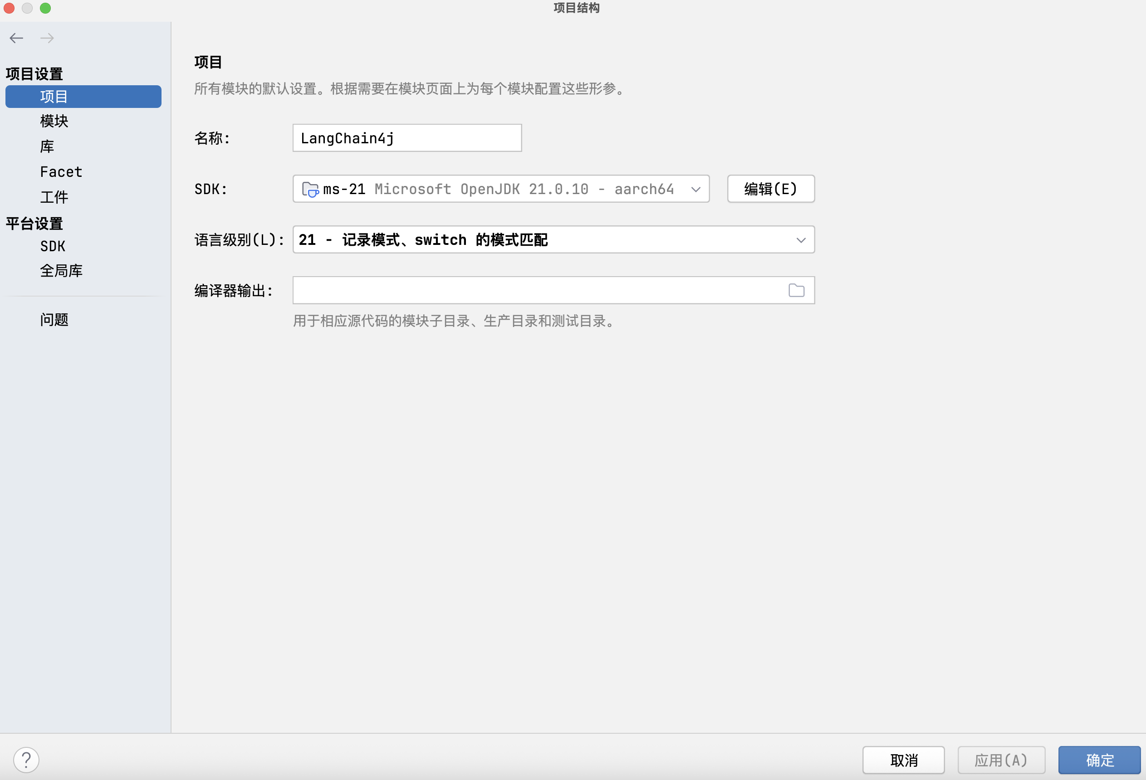
Task: Select 模块 in the sidebar
Action: coord(54,121)
